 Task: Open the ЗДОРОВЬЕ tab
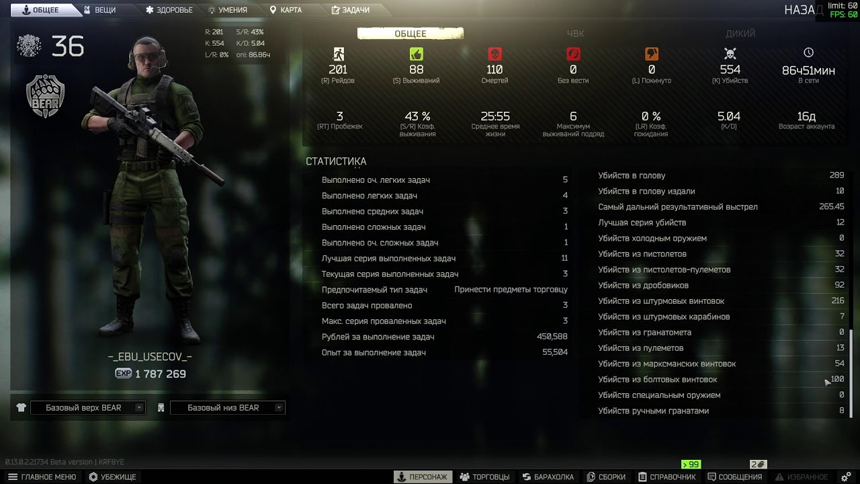(169, 10)
